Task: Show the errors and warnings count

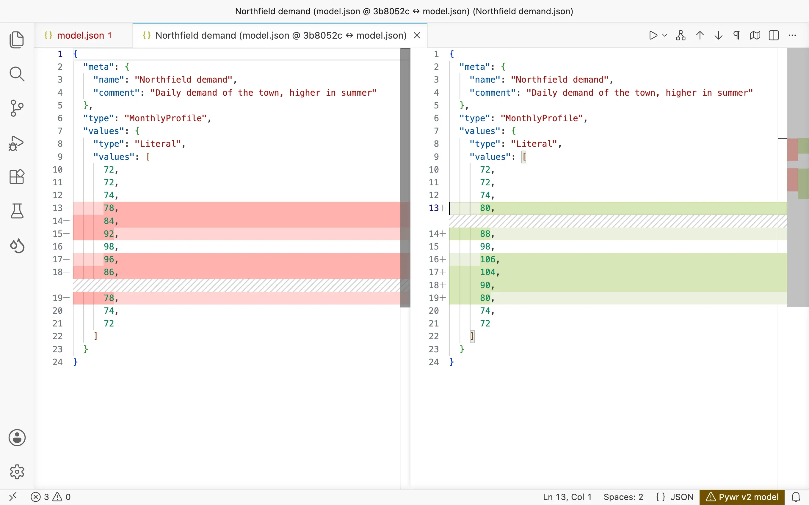Action: tap(51, 497)
